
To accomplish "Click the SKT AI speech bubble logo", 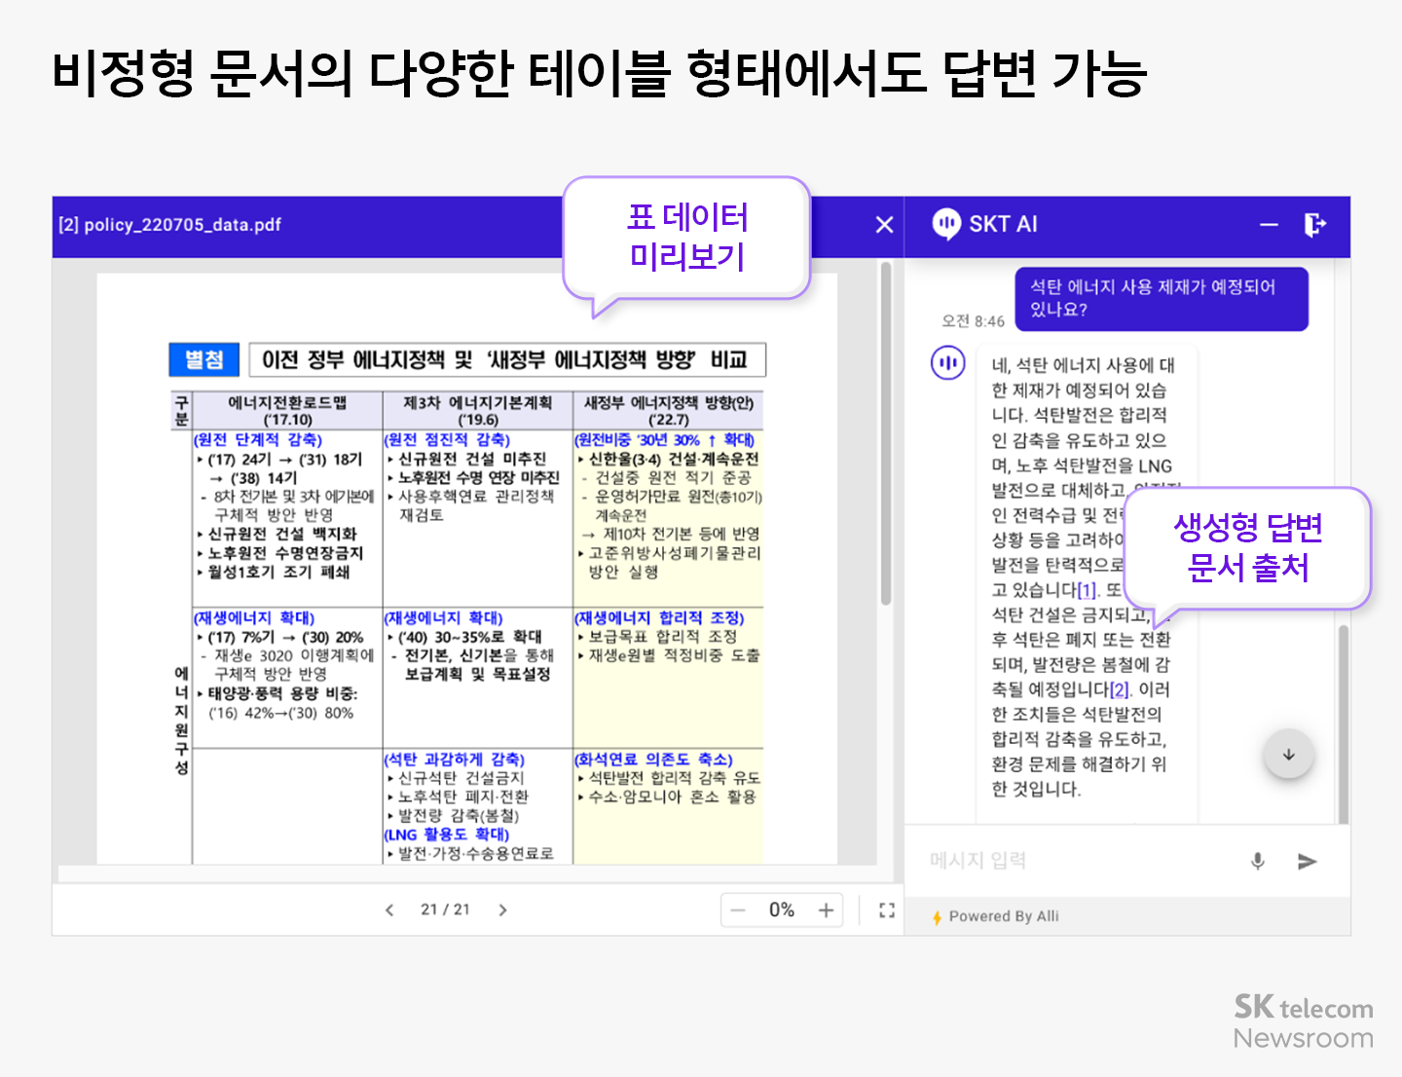I will click(947, 224).
